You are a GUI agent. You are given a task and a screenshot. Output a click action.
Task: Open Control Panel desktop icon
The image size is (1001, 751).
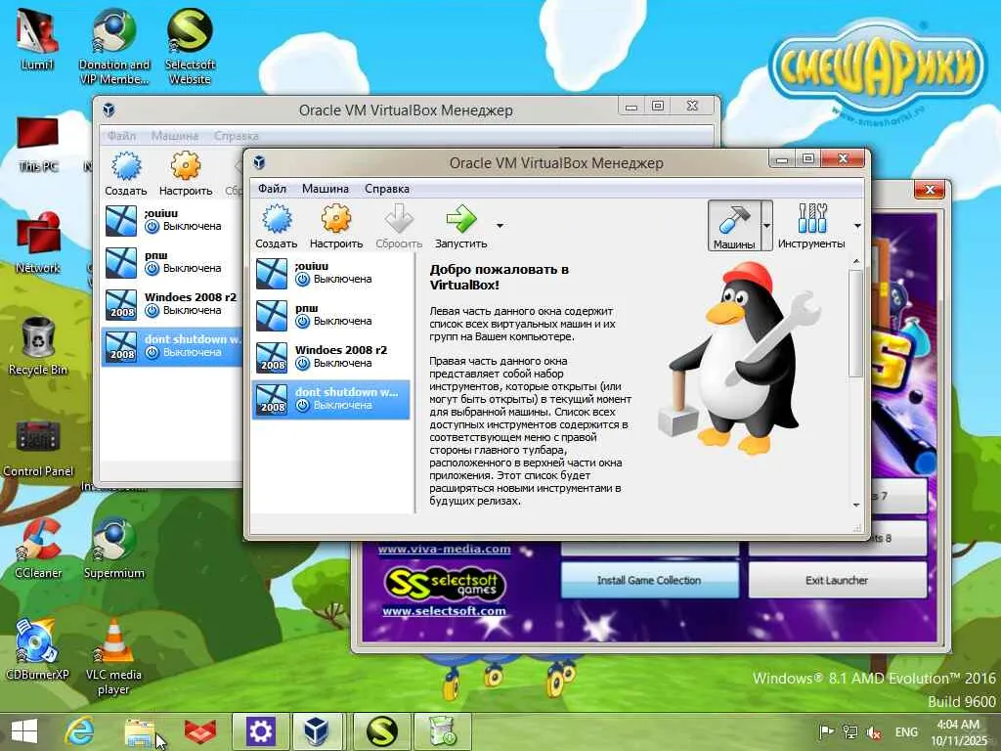(x=38, y=448)
